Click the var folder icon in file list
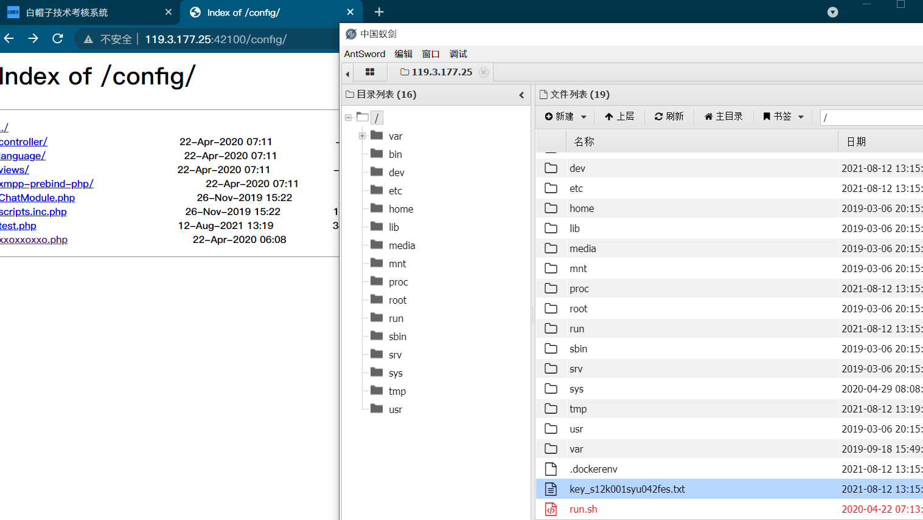The width and height of the screenshot is (923, 520). click(551, 449)
